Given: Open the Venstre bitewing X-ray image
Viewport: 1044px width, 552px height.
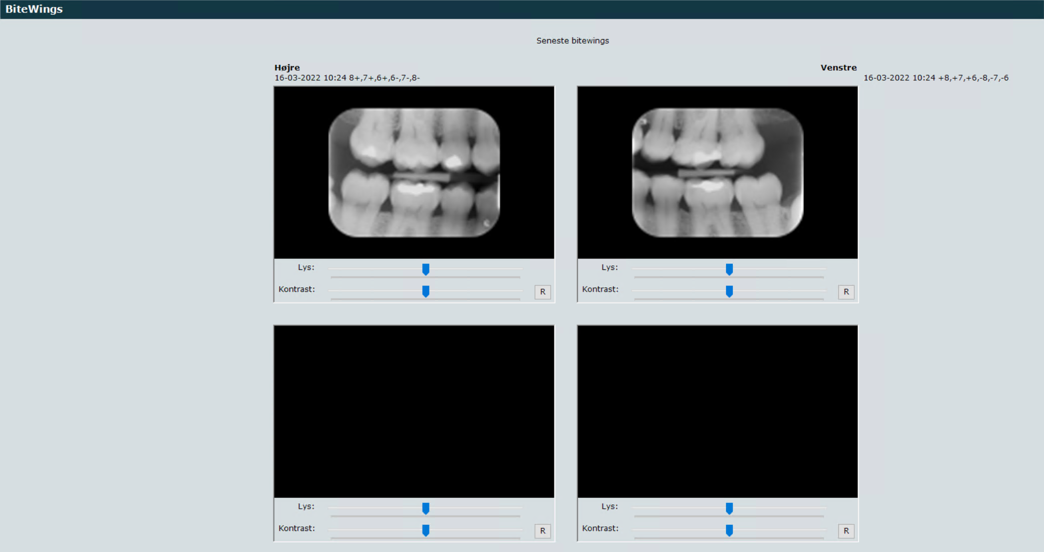Looking at the screenshot, I should (717, 173).
